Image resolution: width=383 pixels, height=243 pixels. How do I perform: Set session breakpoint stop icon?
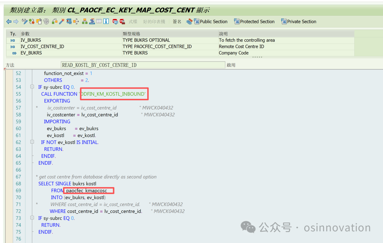(115, 22)
